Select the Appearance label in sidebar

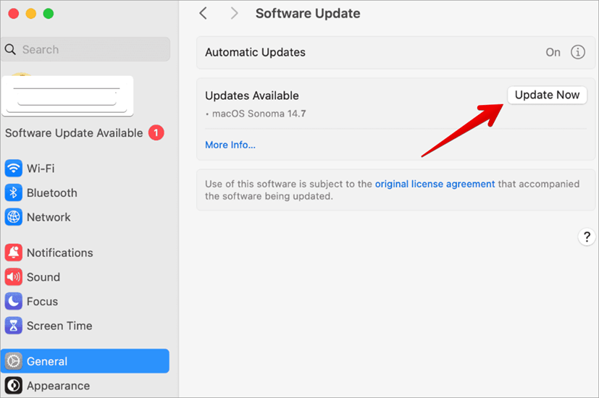click(58, 386)
